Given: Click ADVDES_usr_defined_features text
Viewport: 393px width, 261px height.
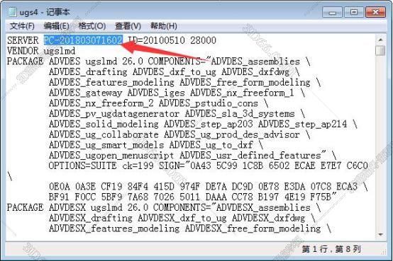Looking at the screenshot, I should 250,156.
